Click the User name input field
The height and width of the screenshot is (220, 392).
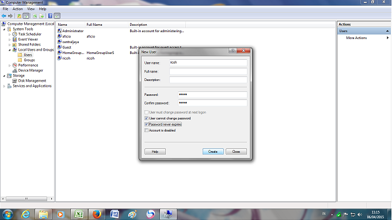(208, 63)
